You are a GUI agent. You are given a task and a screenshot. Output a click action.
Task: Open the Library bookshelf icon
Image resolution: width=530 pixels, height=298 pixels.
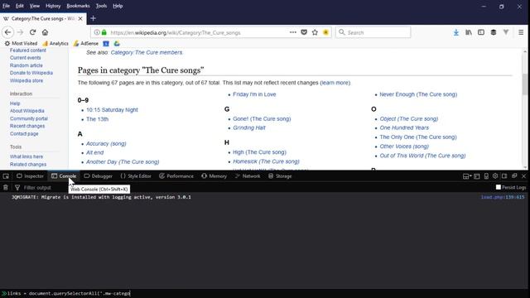point(469,32)
